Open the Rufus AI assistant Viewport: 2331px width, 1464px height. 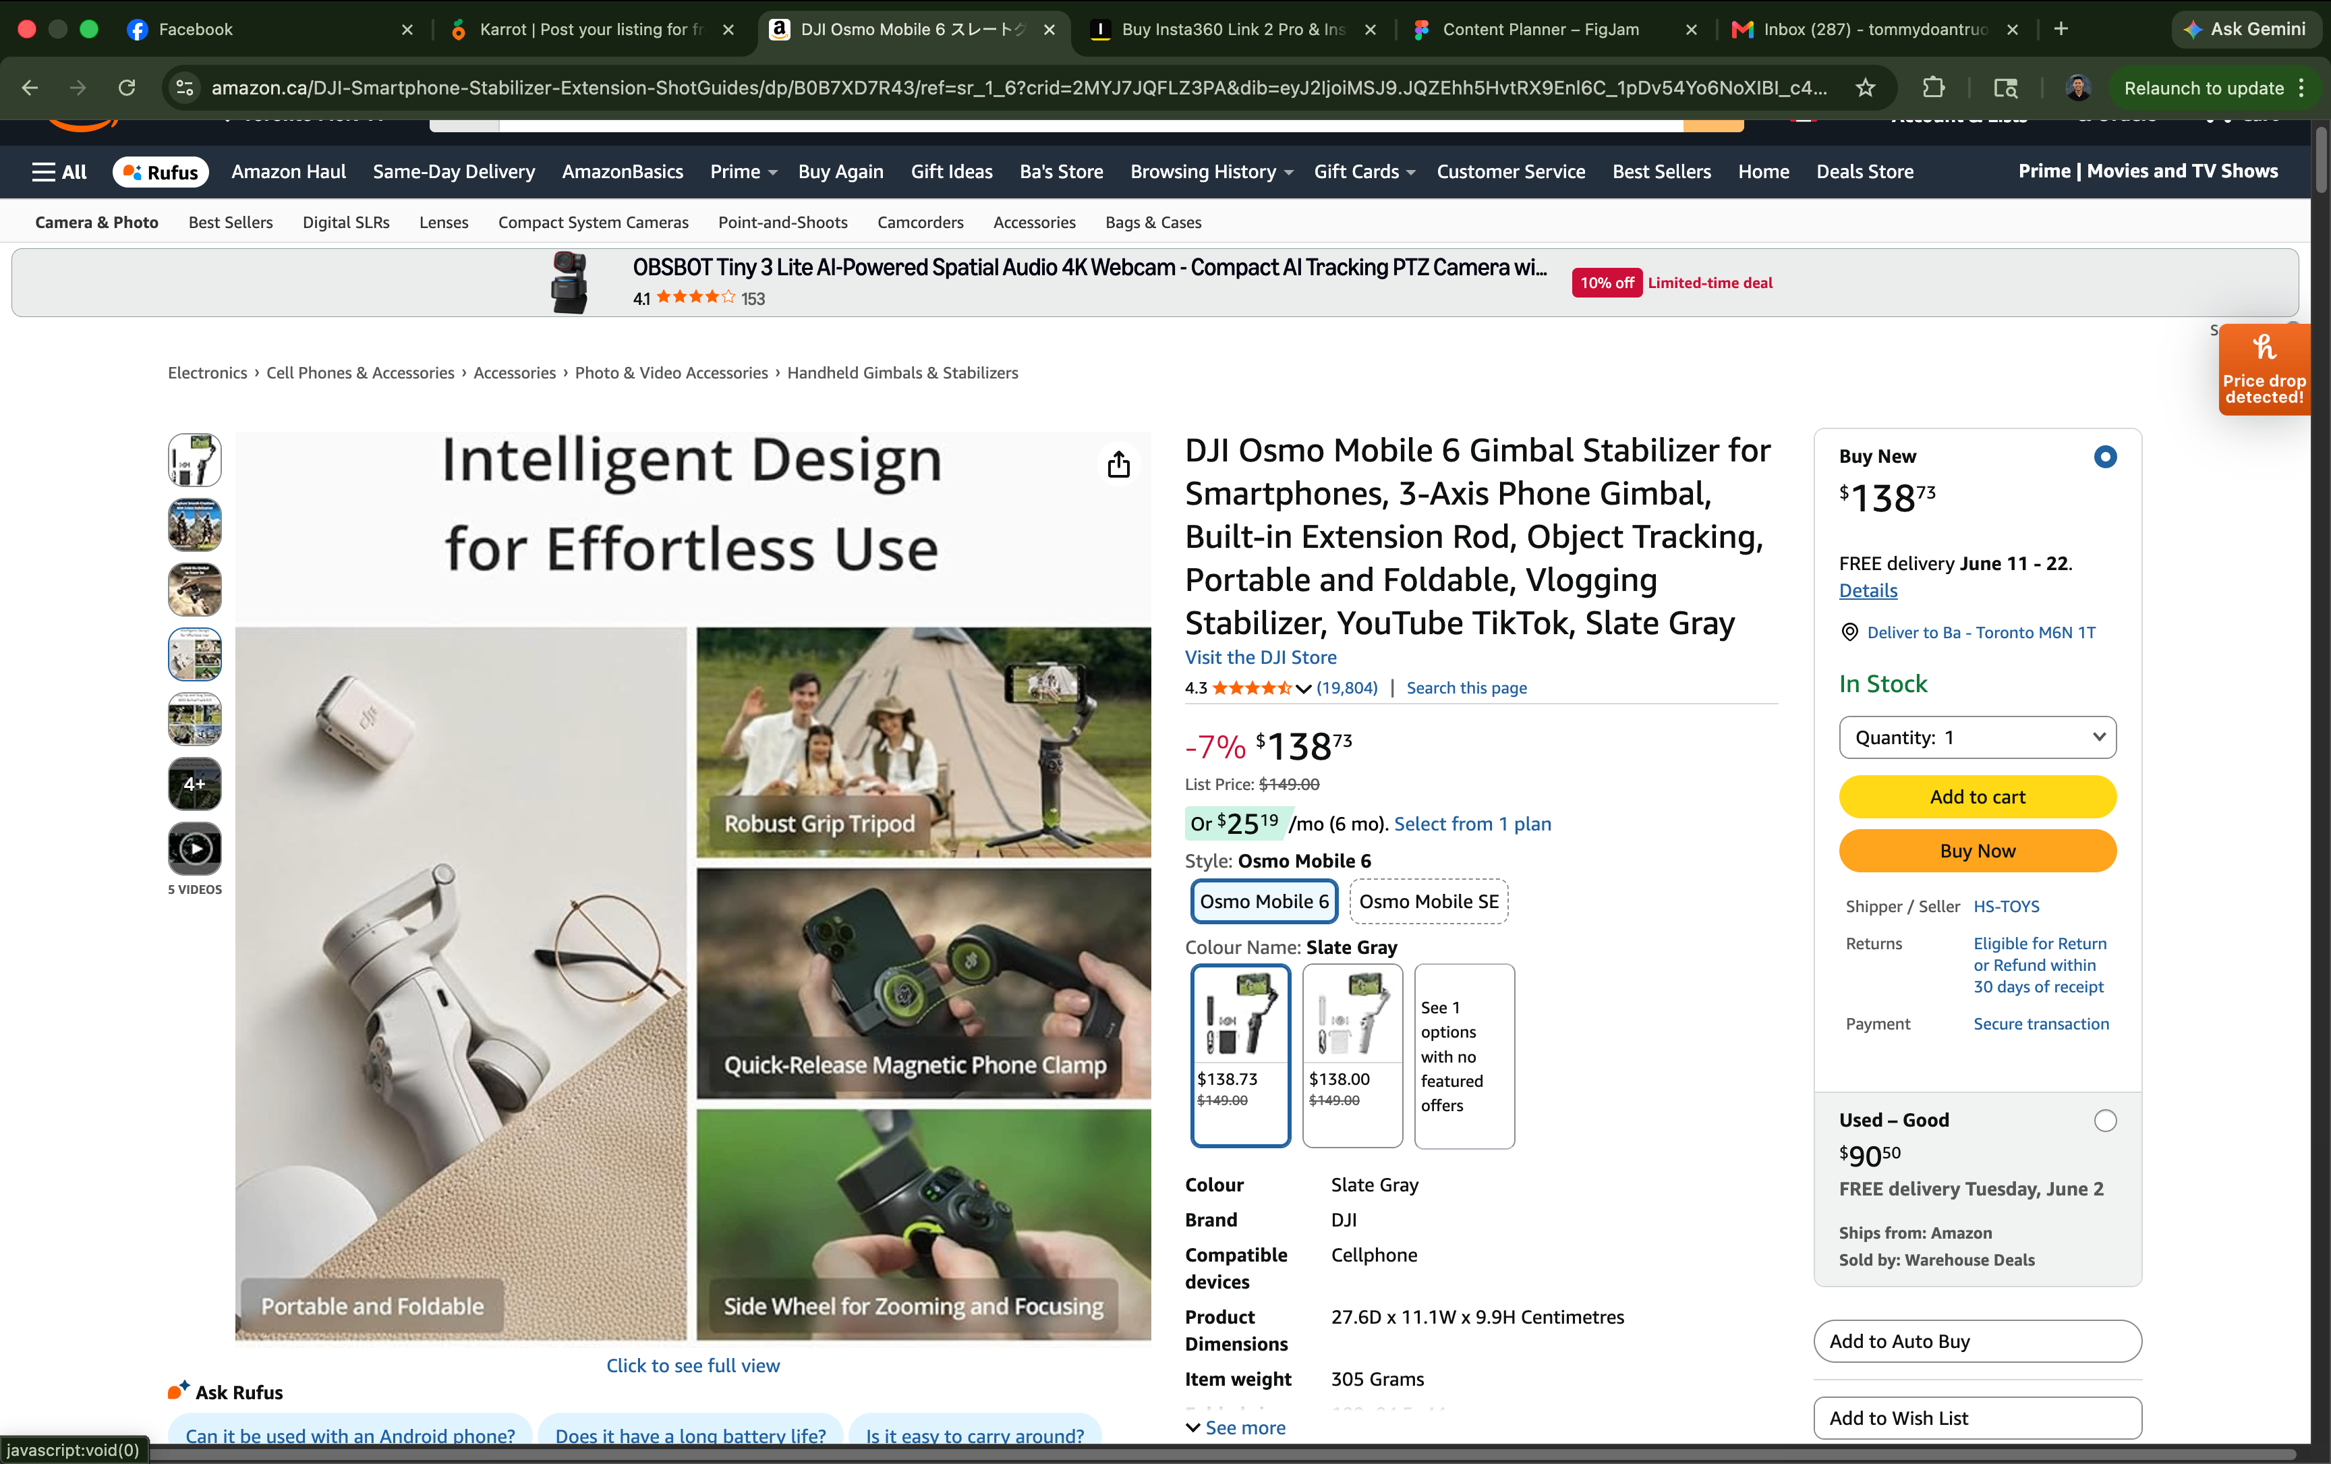coord(161,172)
